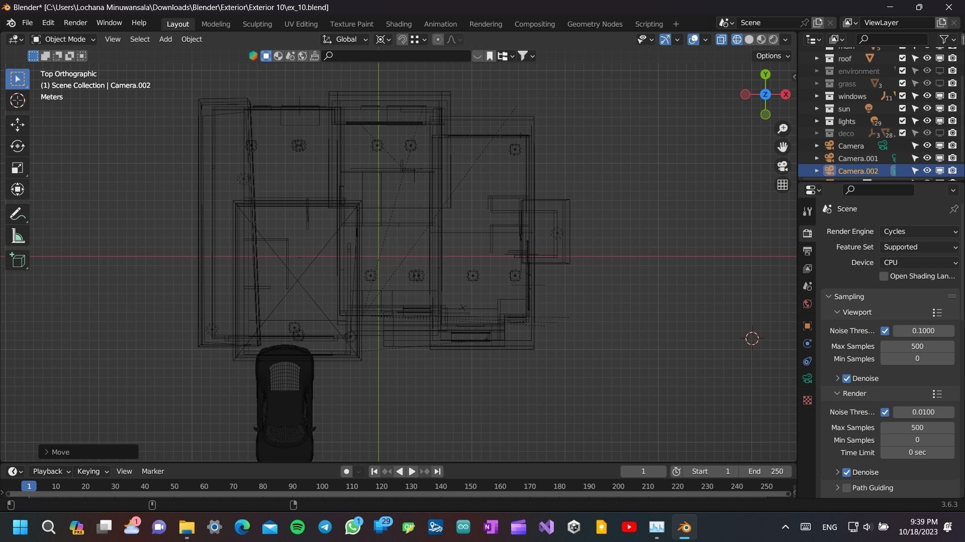Click the Render Max Samples field
The image size is (965, 542).
pos(917,428)
